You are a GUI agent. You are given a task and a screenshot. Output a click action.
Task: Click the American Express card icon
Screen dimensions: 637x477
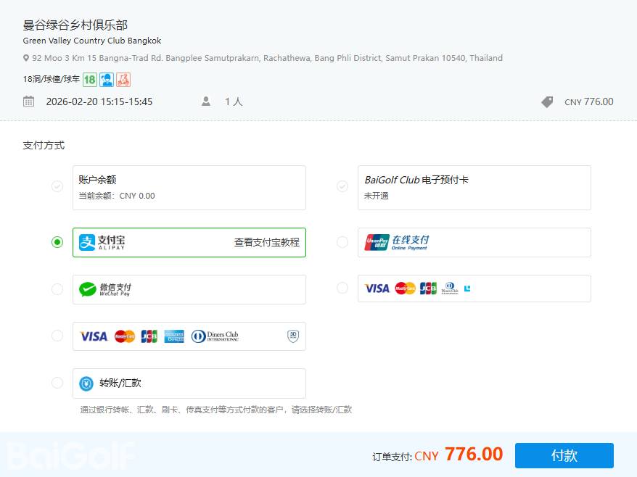[x=174, y=336]
